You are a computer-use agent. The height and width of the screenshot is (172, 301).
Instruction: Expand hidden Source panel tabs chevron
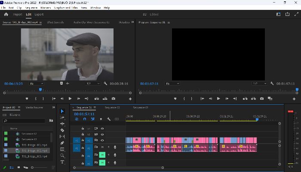click(x=132, y=22)
